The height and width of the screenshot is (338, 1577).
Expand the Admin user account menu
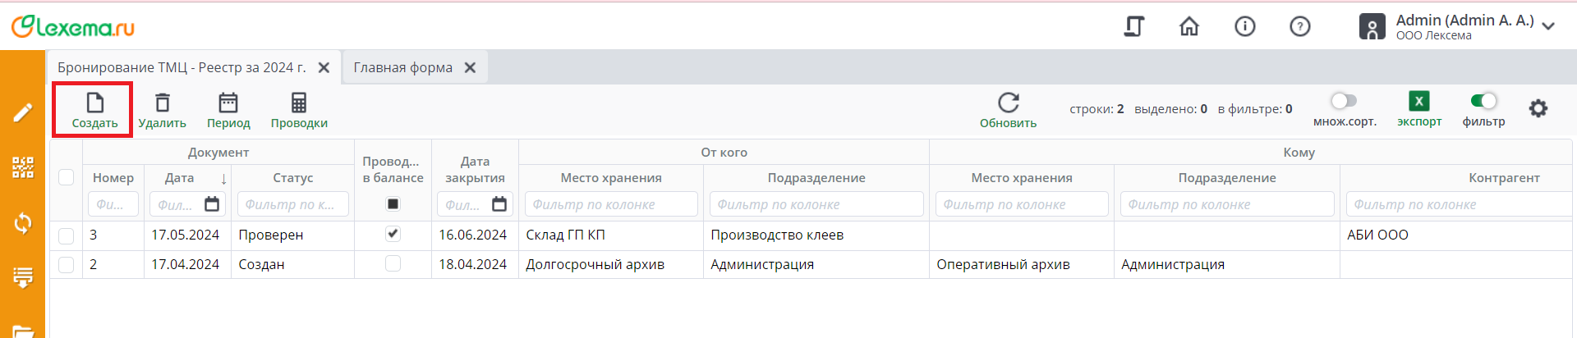1548,26
